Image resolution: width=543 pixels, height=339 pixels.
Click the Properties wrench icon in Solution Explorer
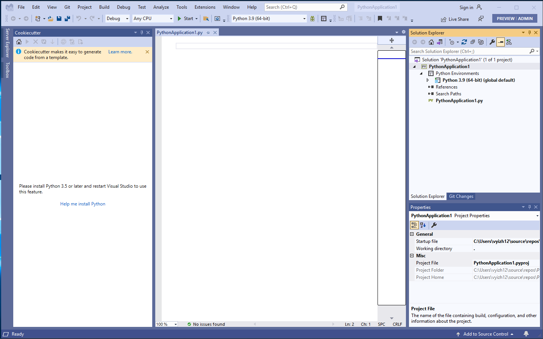(492, 42)
